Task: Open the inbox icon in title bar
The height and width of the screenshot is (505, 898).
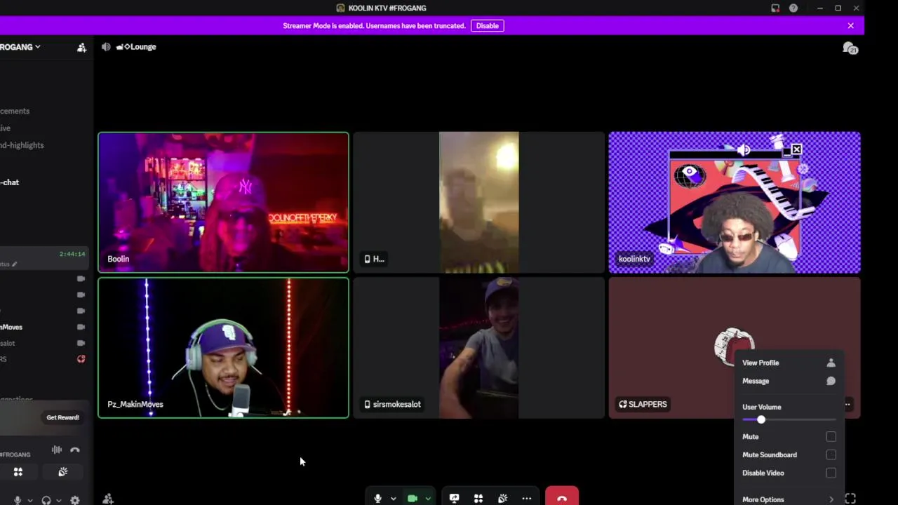Action: click(x=775, y=8)
